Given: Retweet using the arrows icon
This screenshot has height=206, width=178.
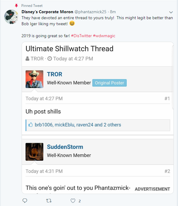Looking at the screenshot, I should [49, 201].
